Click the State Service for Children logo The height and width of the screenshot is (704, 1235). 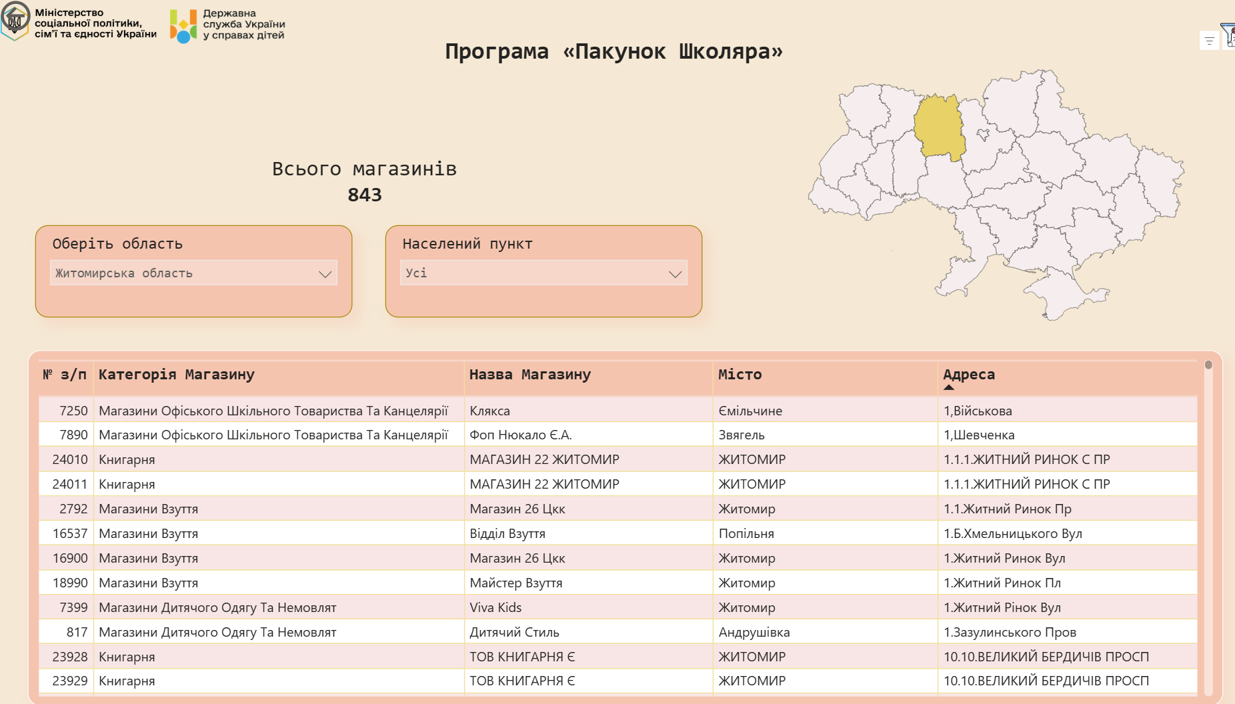point(183,26)
